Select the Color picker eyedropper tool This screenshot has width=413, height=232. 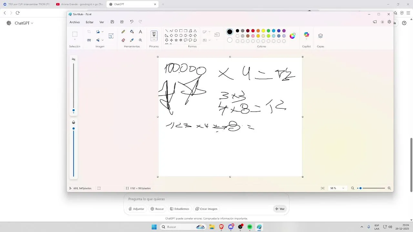[x=132, y=40]
